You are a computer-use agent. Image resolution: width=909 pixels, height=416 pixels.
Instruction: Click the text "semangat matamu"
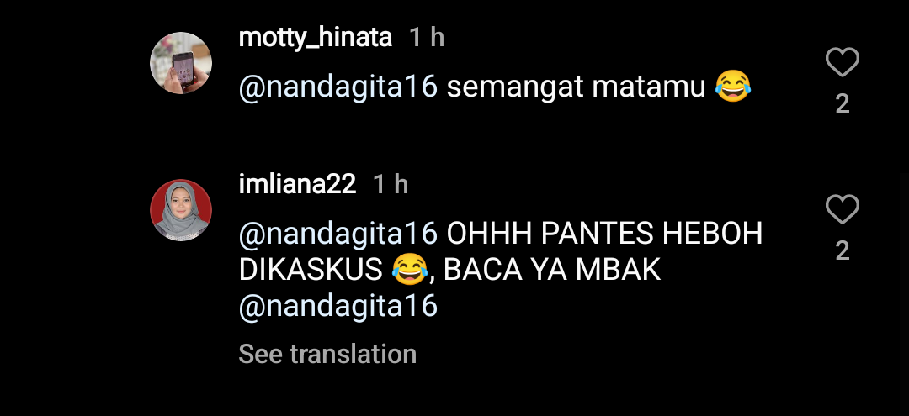click(x=576, y=87)
